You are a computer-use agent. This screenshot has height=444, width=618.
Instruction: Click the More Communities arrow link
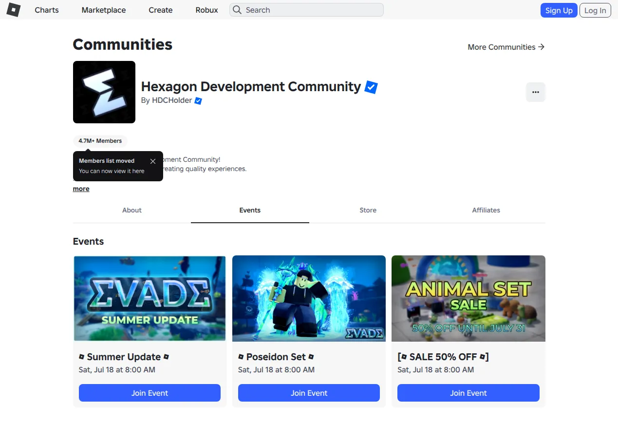pos(506,47)
